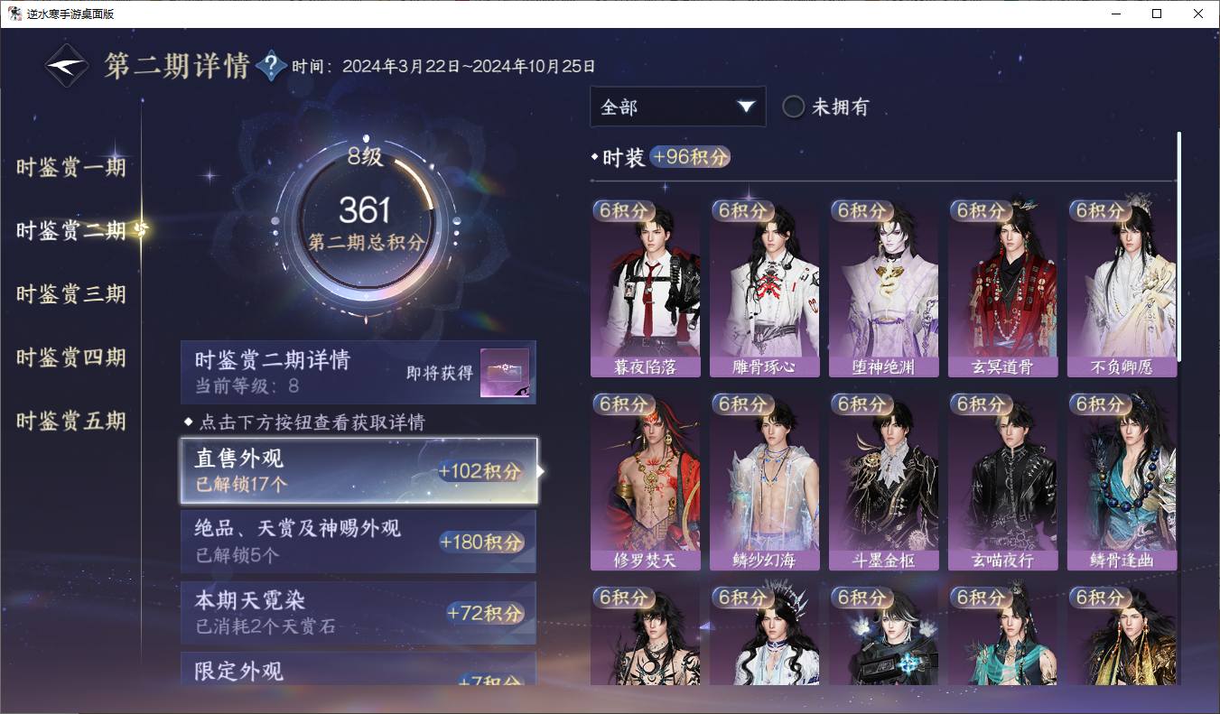Choose the 修罗焚天 costume thumbnail
Screen dimensions: 1220x714
[x=645, y=480]
